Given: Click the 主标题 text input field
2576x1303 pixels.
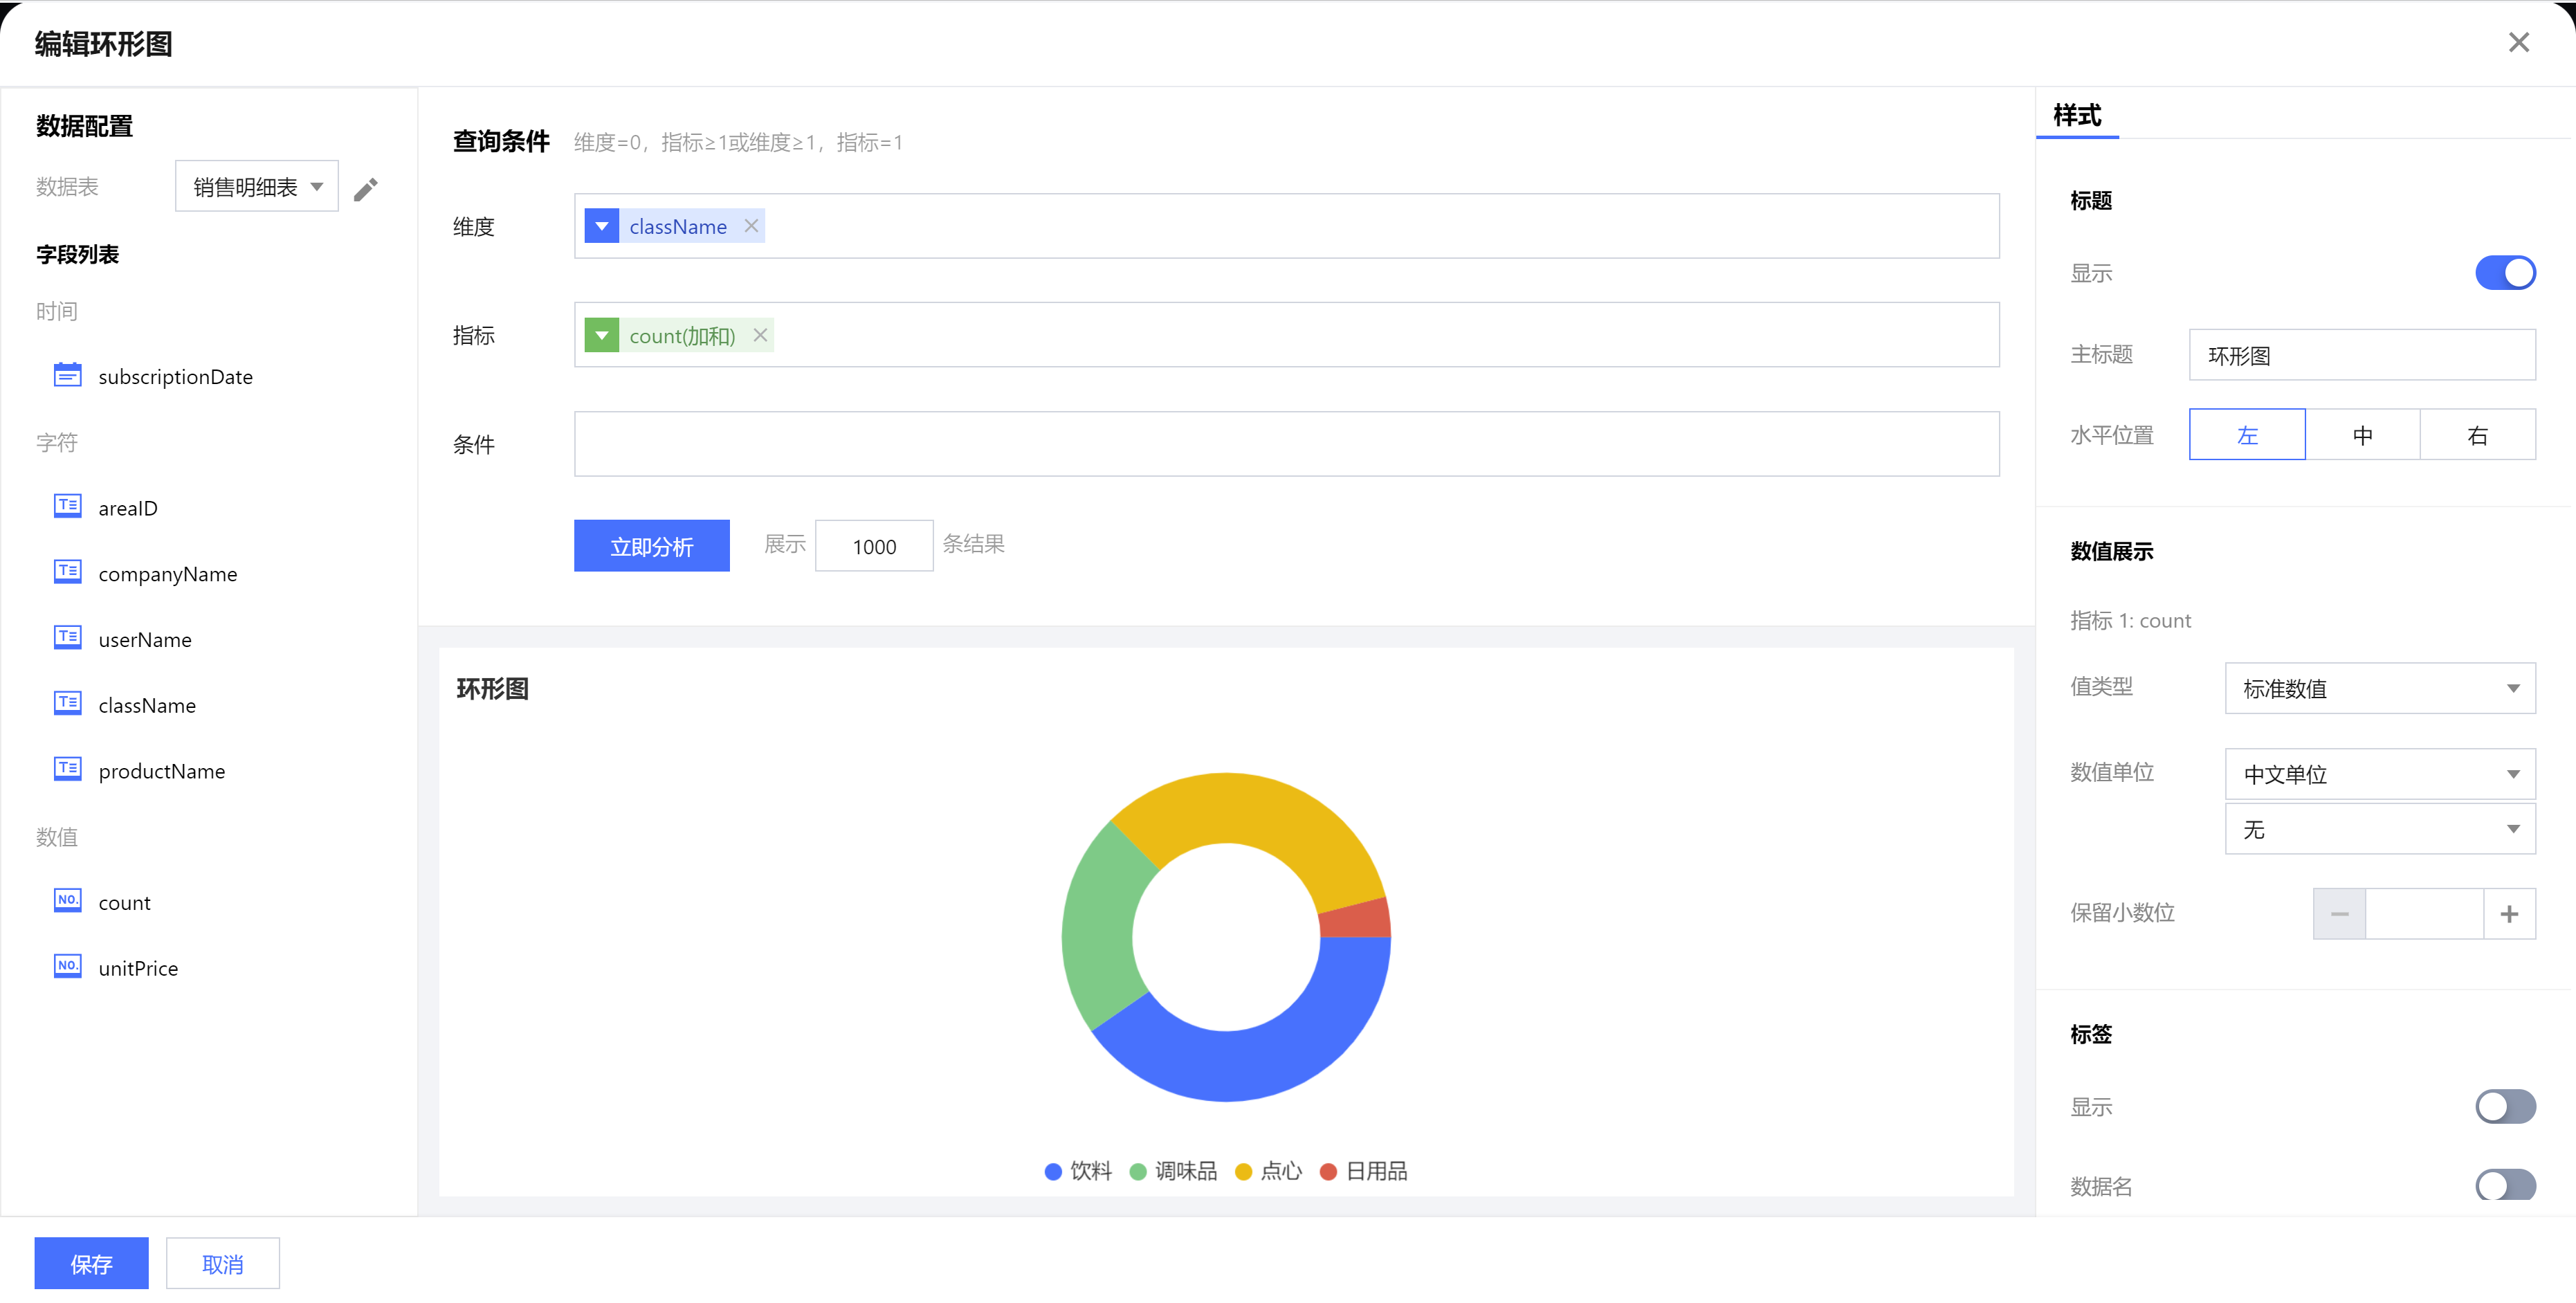Looking at the screenshot, I should [x=2361, y=355].
